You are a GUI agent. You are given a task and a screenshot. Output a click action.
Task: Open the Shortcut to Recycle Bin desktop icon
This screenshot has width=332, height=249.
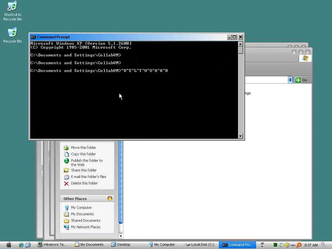(x=13, y=11)
